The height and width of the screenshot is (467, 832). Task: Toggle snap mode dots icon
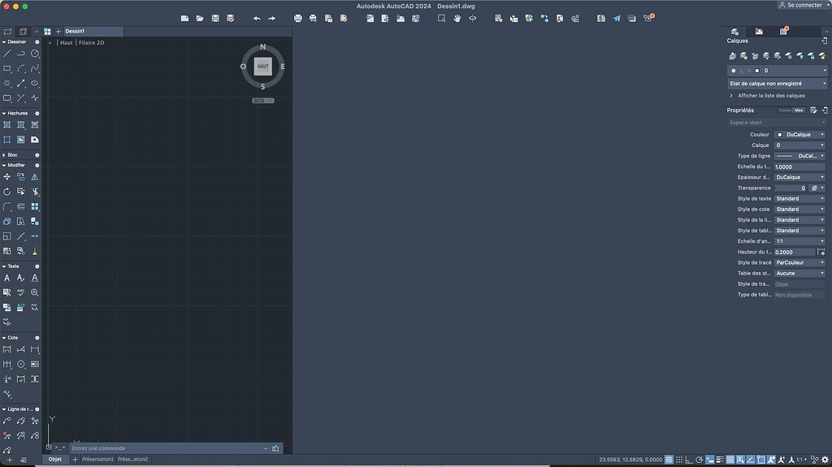[x=679, y=460]
